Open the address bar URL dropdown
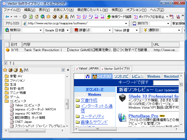The image size is (187, 140). [126, 23]
